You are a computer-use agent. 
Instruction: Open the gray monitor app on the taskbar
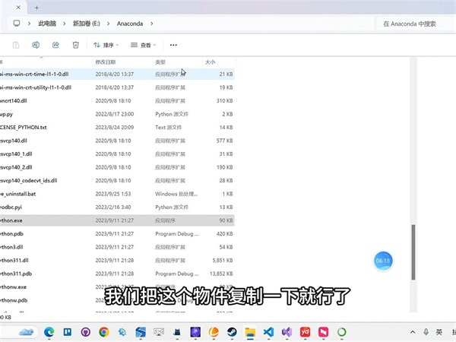click(159, 332)
